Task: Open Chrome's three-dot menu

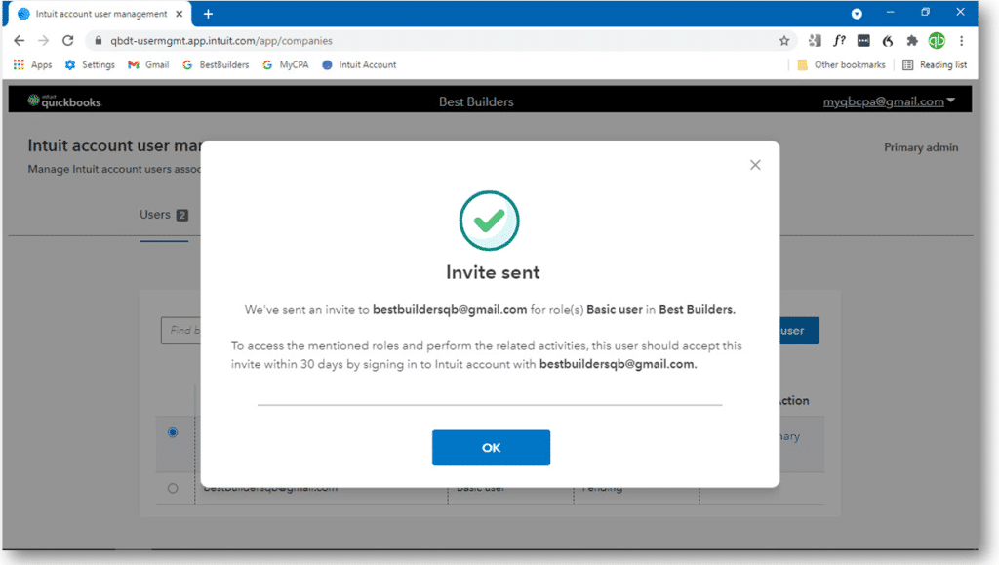Action: pos(961,41)
